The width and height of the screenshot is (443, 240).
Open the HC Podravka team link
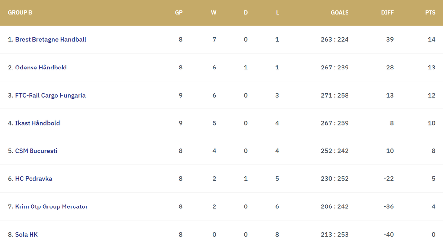coord(33,179)
